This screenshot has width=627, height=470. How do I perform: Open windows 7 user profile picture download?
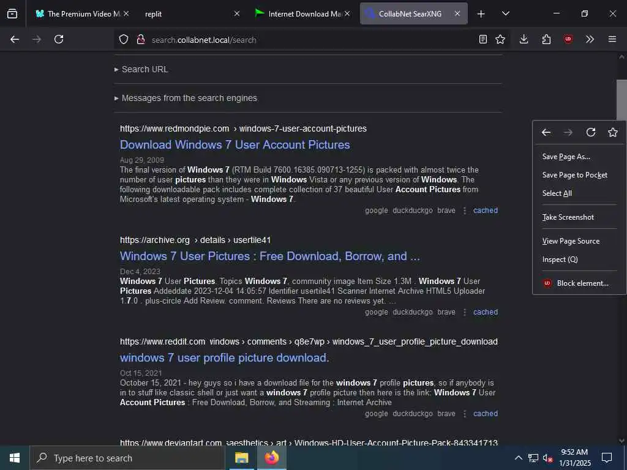pos(224,357)
